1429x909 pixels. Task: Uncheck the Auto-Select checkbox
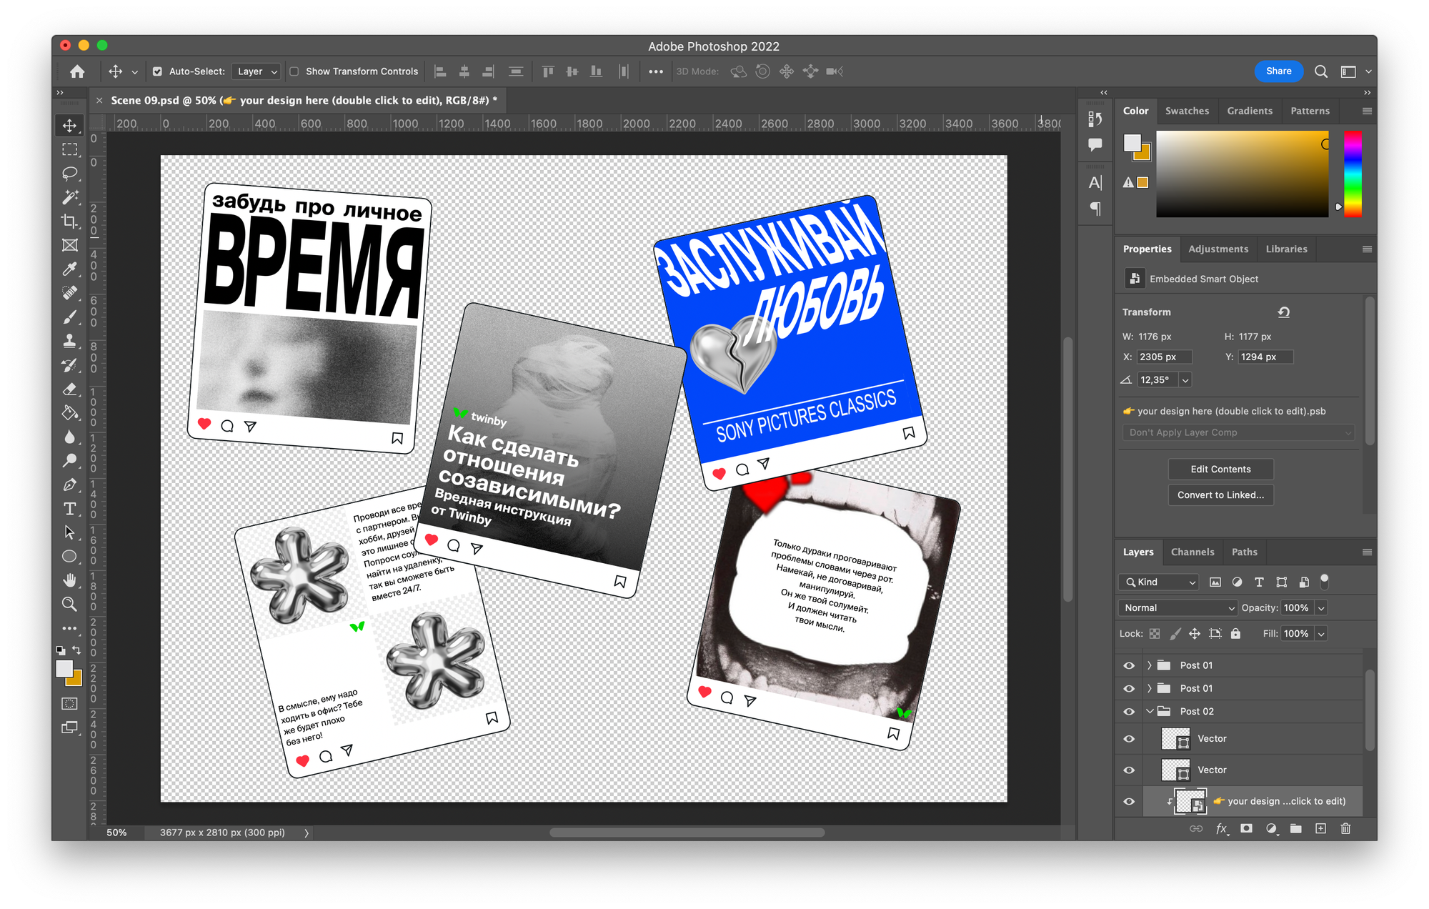(157, 71)
